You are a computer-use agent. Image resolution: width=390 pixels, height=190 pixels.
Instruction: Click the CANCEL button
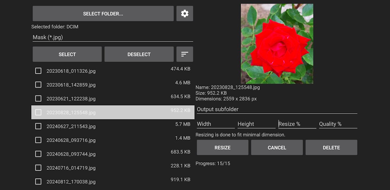pyautogui.click(x=277, y=147)
